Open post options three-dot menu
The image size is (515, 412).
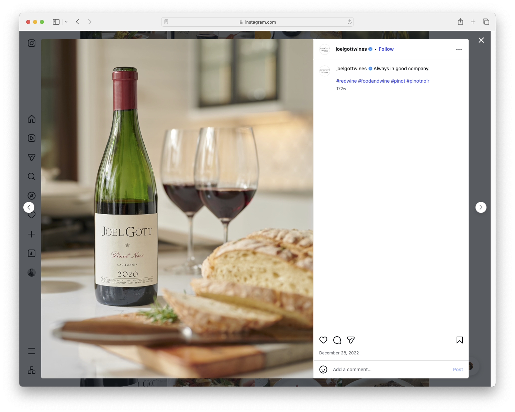pos(459,49)
